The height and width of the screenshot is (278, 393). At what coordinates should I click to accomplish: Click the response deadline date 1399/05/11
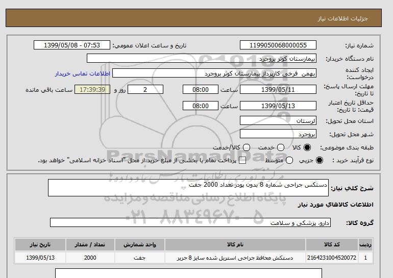pyautogui.click(x=278, y=89)
